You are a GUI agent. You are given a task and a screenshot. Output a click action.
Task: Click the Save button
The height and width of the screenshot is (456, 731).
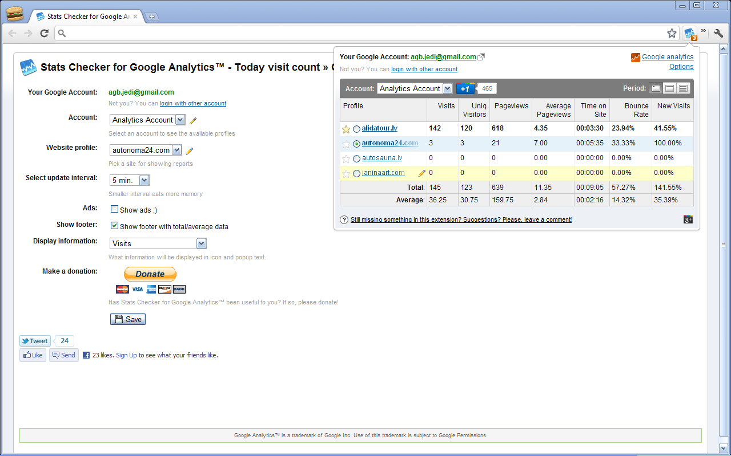pyautogui.click(x=128, y=319)
